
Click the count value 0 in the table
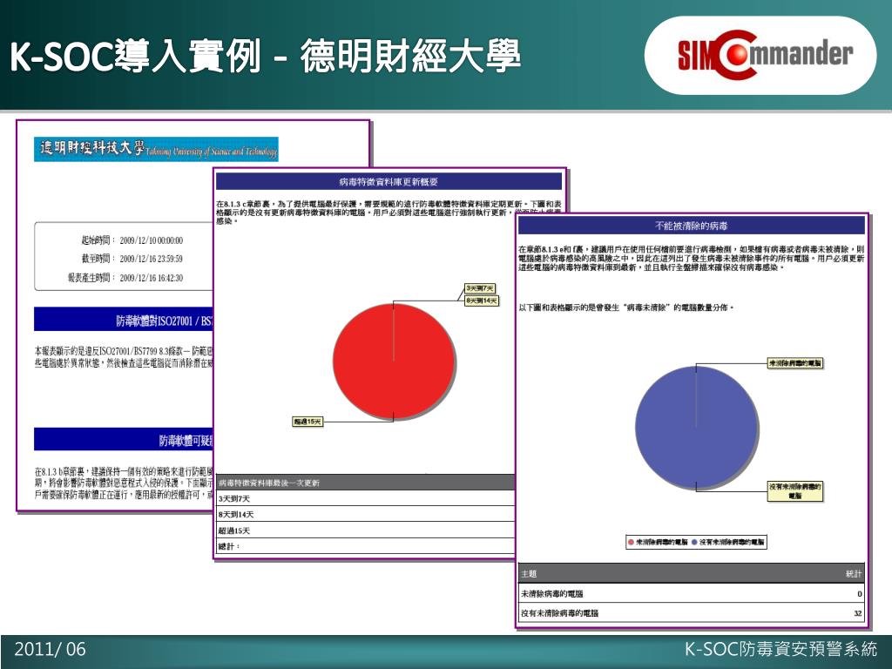click(860, 594)
